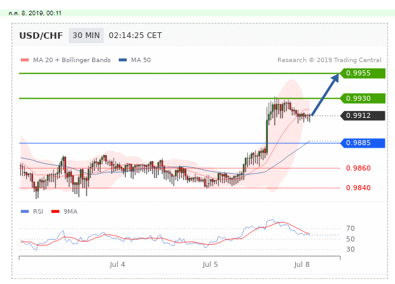Click the MA 20 + Bollinger Bands legend swatch

click(x=25, y=60)
